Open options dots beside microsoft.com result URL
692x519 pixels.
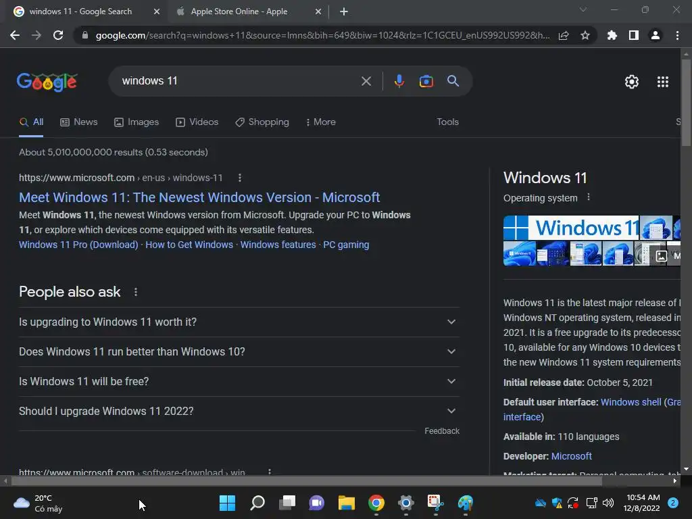click(240, 178)
